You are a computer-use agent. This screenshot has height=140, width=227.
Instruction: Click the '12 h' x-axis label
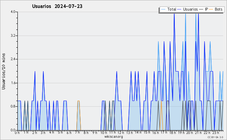coord(121,133)
